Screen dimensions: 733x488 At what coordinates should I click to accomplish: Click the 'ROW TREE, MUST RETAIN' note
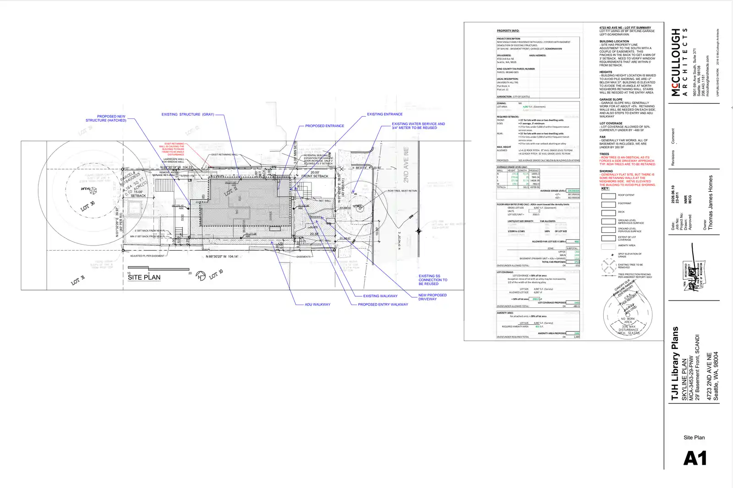[402, 191]
